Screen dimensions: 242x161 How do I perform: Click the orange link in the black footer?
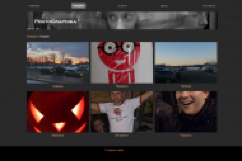pos(114,150)
